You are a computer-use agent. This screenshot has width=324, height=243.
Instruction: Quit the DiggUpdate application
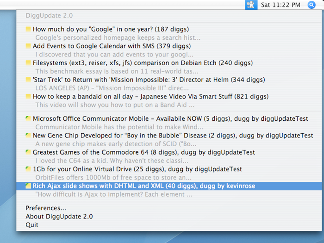point(32,225)
